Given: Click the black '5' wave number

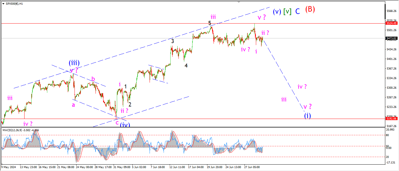Looking at the screenshot, I should 210,23.
